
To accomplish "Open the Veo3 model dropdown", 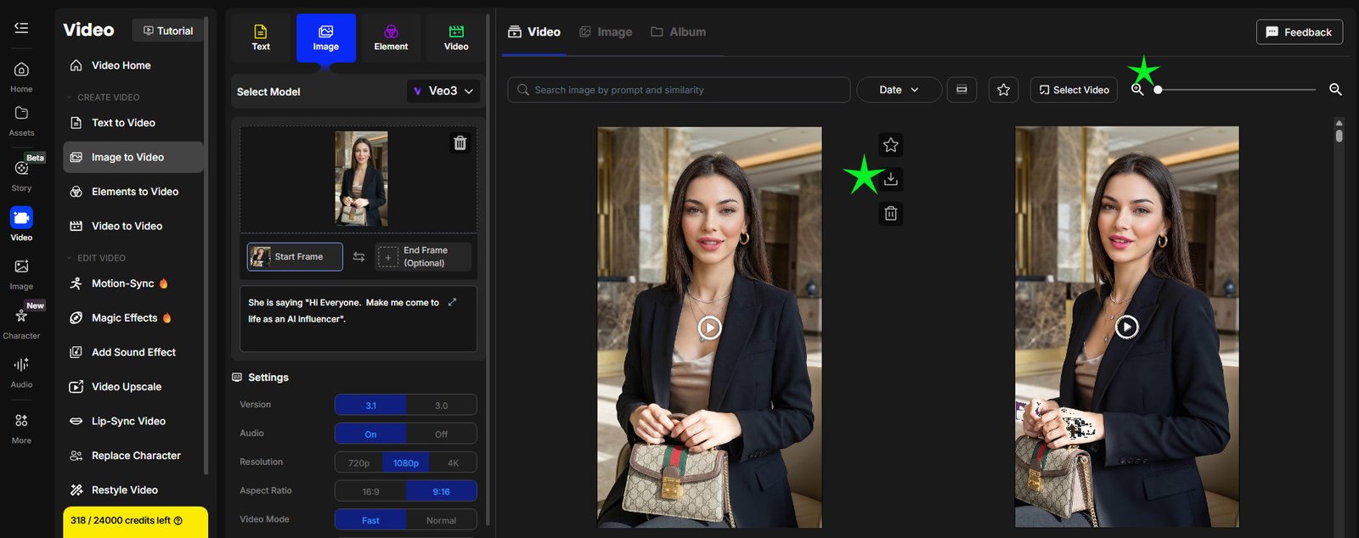I will pos(443,92).
